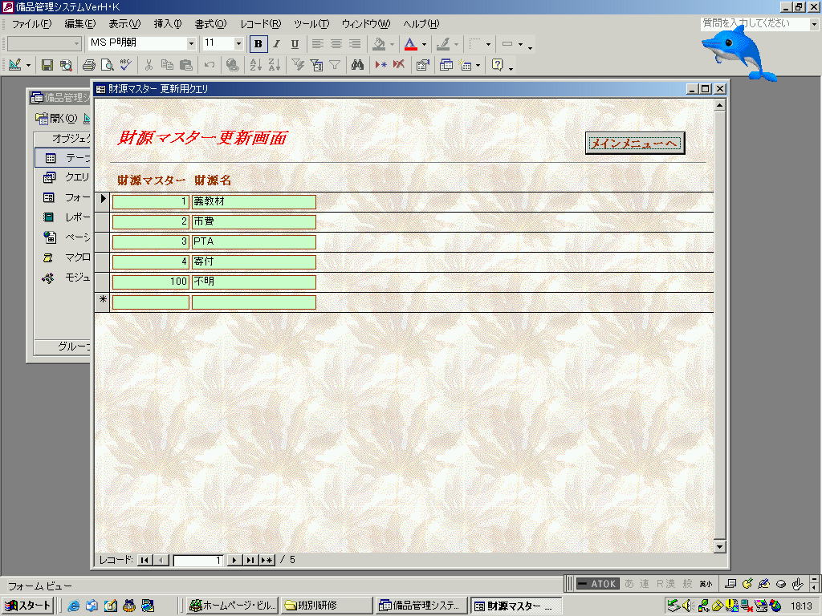Screen dimensions: 822x616
Task: Toggle Underline formatting button
Action: 295,44
